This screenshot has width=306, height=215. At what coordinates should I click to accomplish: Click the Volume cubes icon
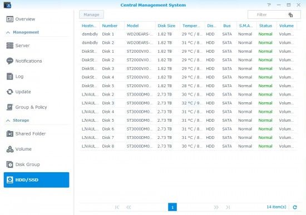coord(10,149)
